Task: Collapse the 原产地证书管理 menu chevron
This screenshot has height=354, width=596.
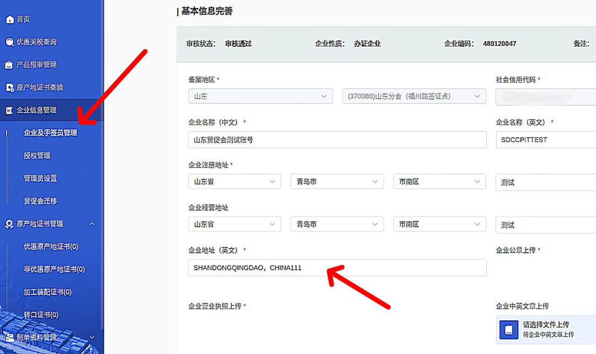Action: click(x=92, y=224)
